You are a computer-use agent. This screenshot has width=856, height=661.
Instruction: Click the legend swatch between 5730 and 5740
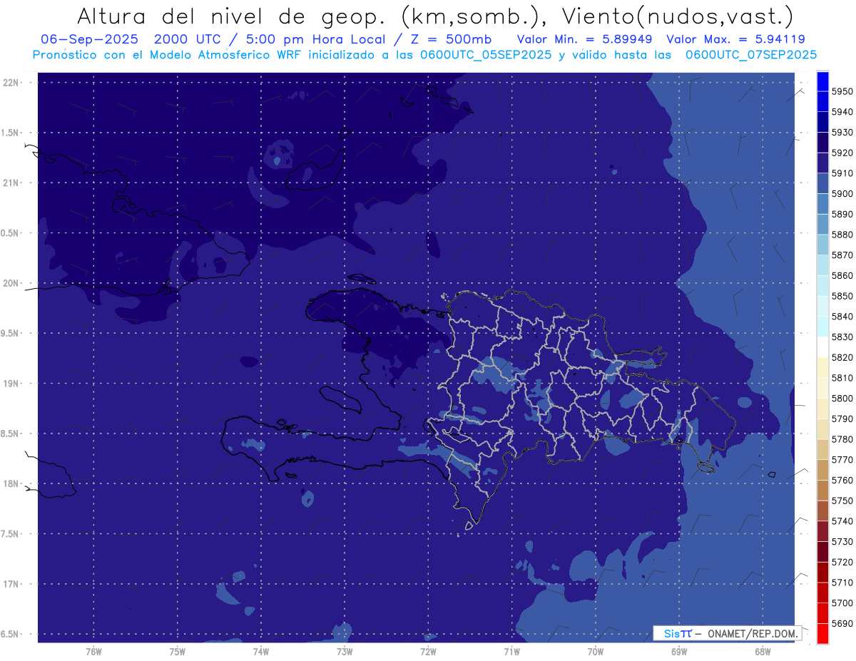(x=822, y=531)
